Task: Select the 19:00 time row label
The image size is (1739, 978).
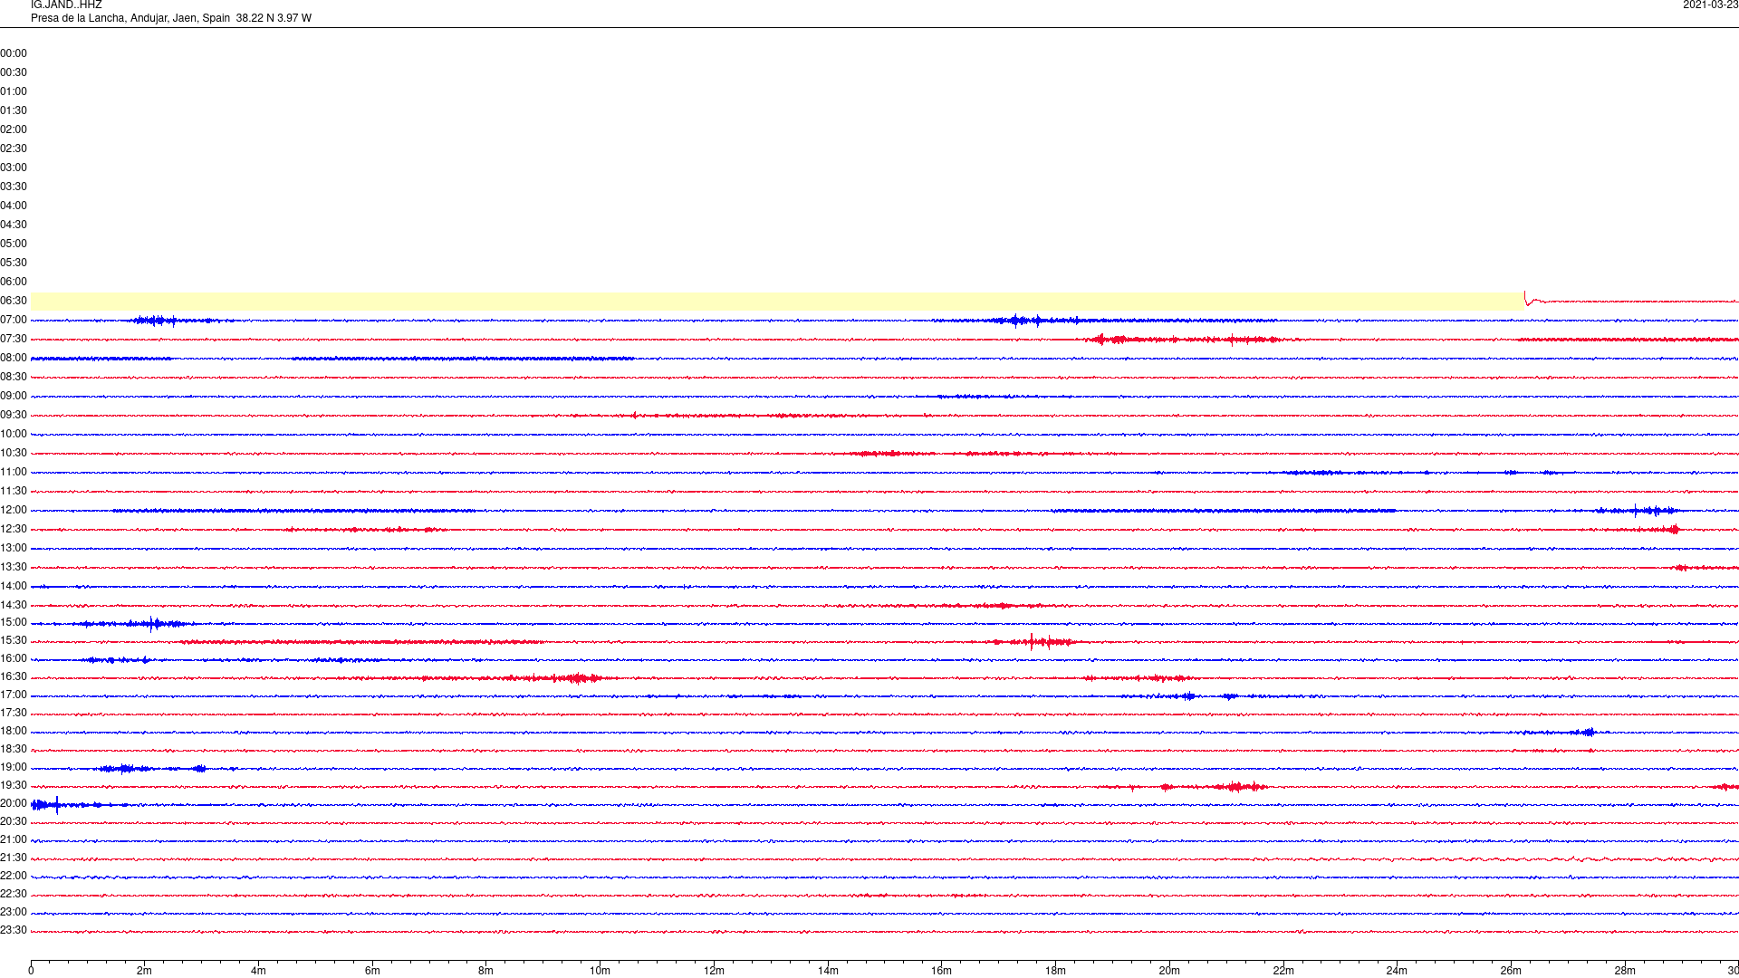Action: coord(14,767)
